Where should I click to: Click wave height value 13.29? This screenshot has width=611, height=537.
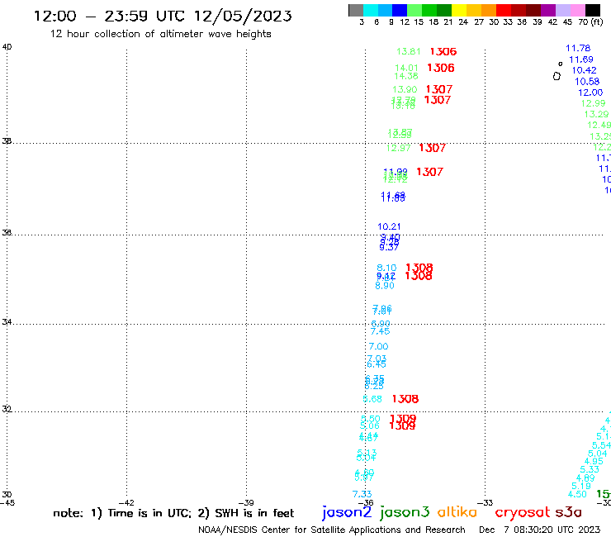coord(596,114)
